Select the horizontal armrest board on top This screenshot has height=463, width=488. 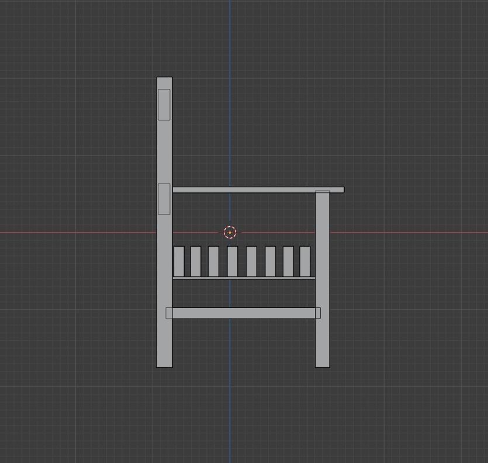[258, 189]
